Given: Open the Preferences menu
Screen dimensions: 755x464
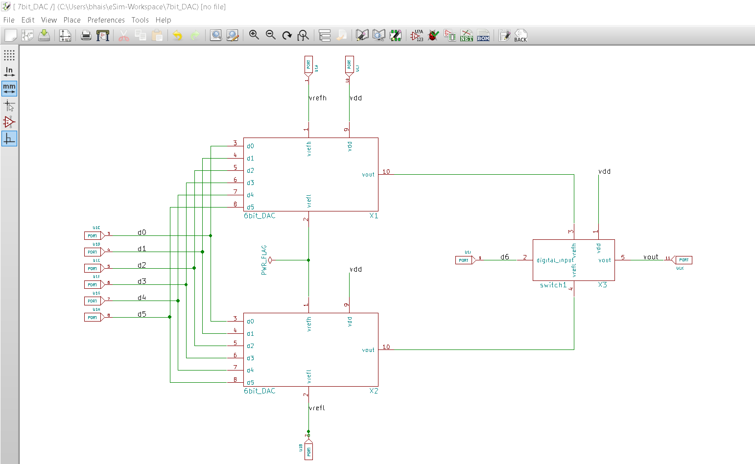Looking at the screenshot, I should point(106,20).
